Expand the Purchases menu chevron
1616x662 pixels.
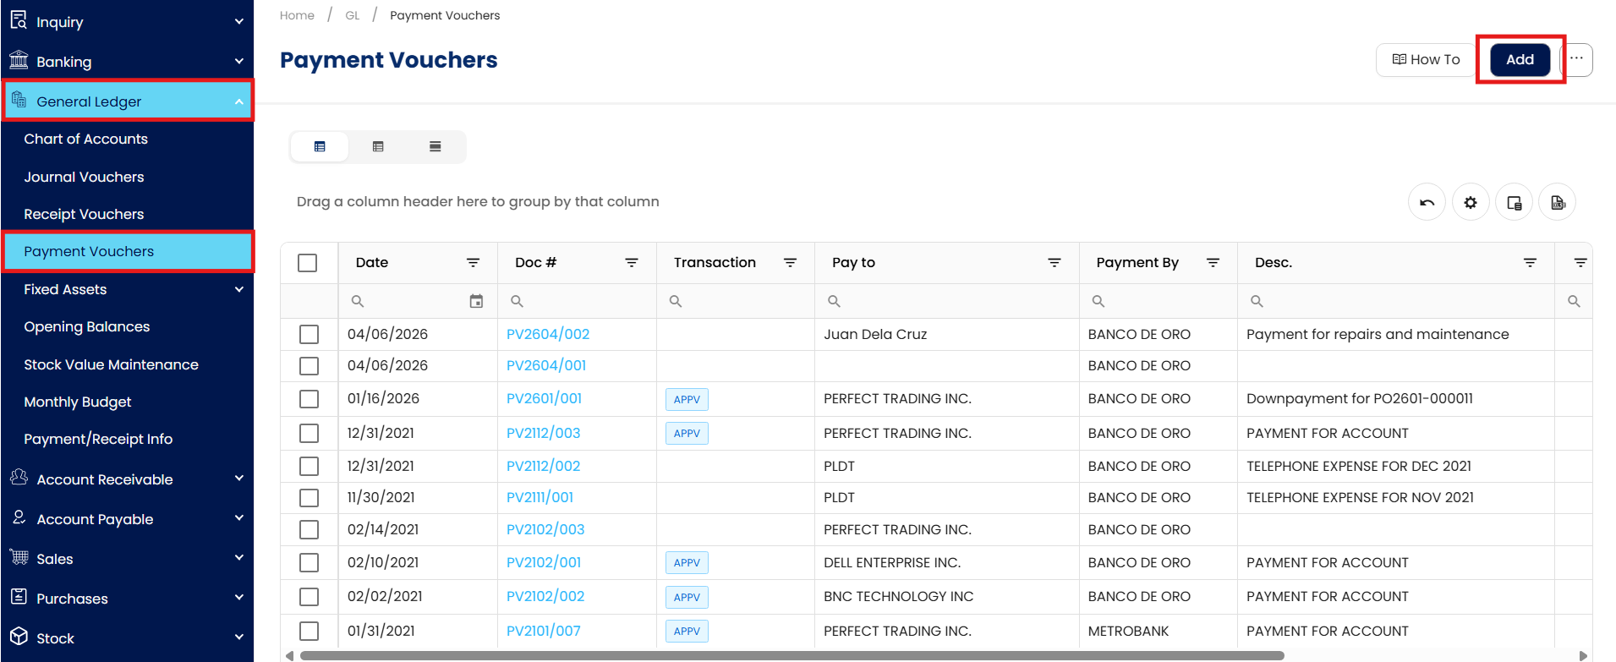(x=239, y=598)
